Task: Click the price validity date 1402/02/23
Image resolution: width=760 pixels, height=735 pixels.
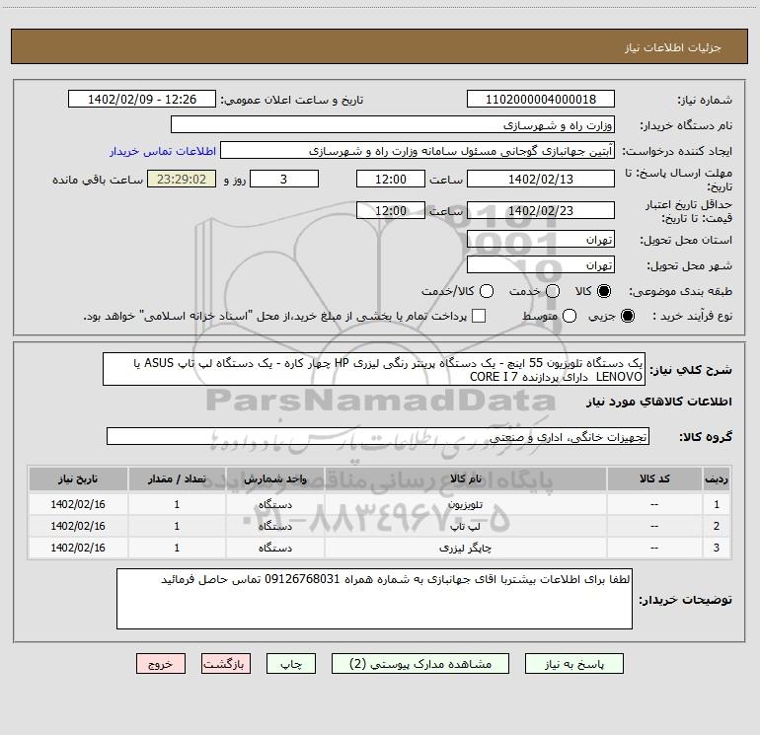Action: tap(541, 210)
